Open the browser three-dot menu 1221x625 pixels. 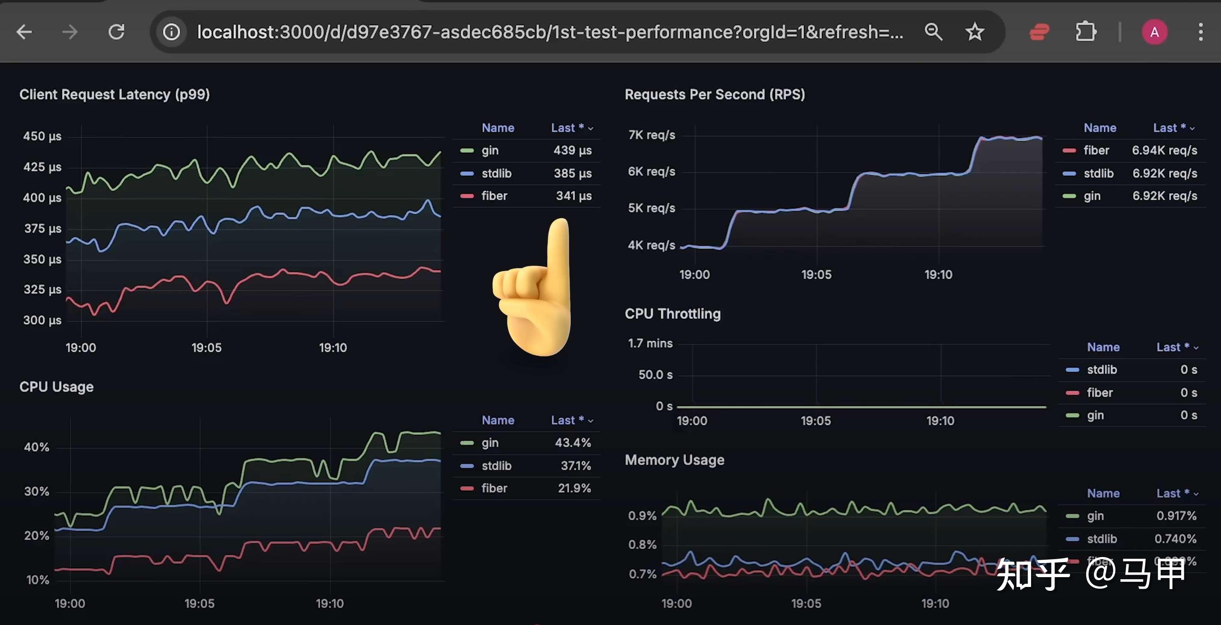tap(1200, 32)
